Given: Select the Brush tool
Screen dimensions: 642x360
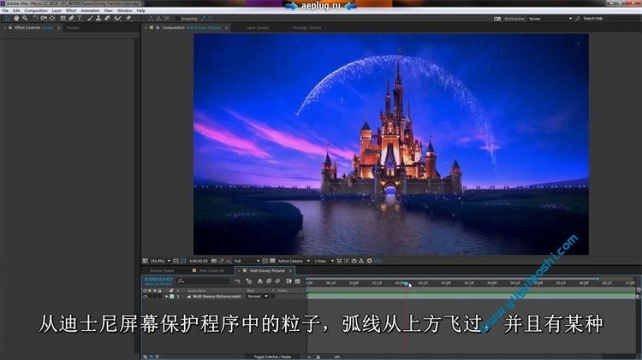Looking at the screenshot, I should [x=90, y=19].
